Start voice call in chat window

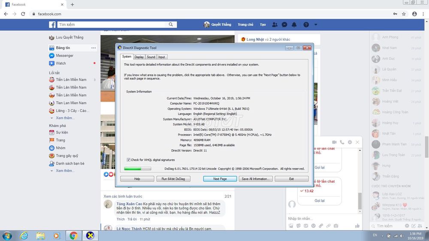(342, 142)
